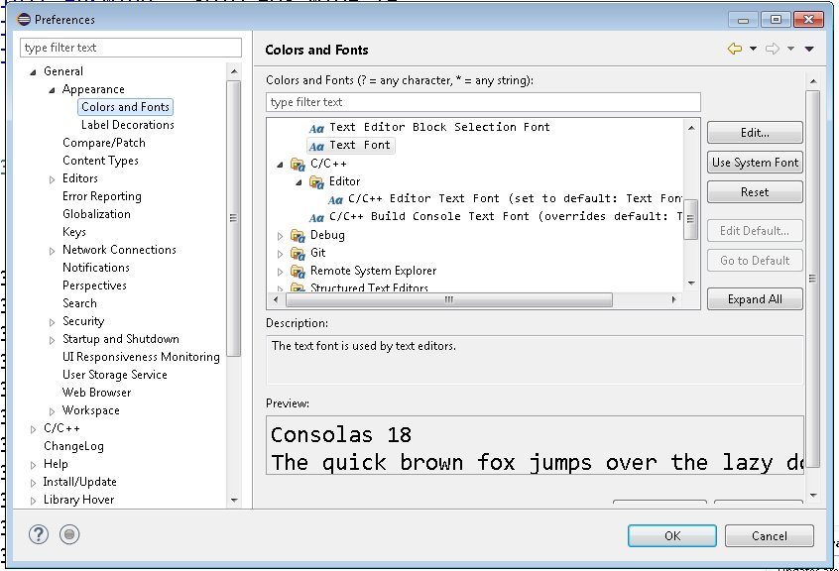Click Aa icon of C/C++ Editor Text Font

coord(335,200)
